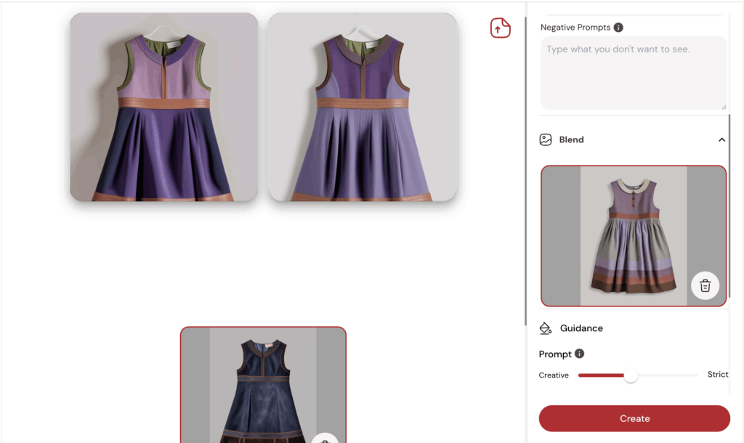Click the Guidance paint bucket icon
Screen dimensions: 744x443
click(x=546, y=328)
